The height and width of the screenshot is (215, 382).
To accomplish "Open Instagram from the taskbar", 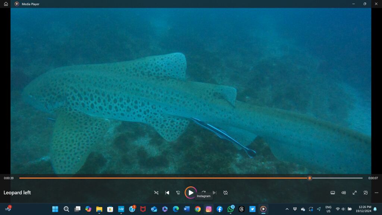I will [x=209, y=209].
